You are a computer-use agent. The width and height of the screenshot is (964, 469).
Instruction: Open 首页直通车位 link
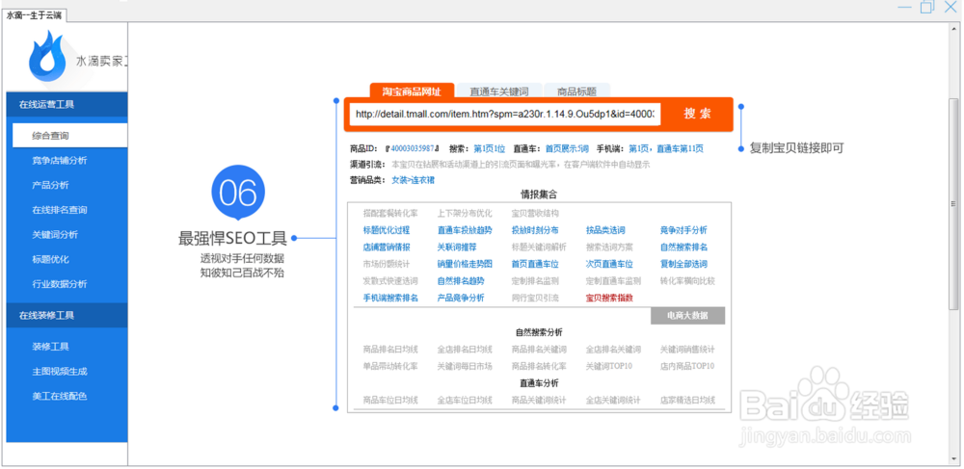point(535,264)
